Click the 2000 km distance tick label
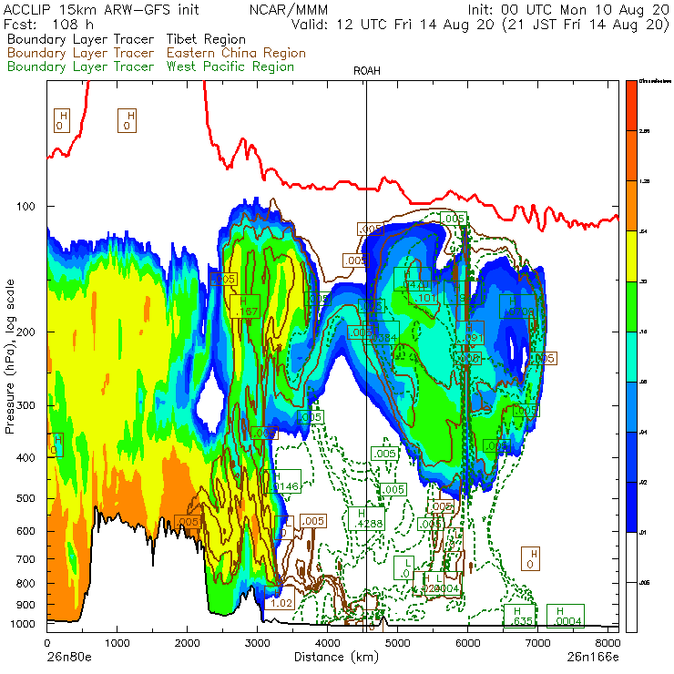Image resolution: width=674 pixels, height=674 pixels. (x=187, y=643)
